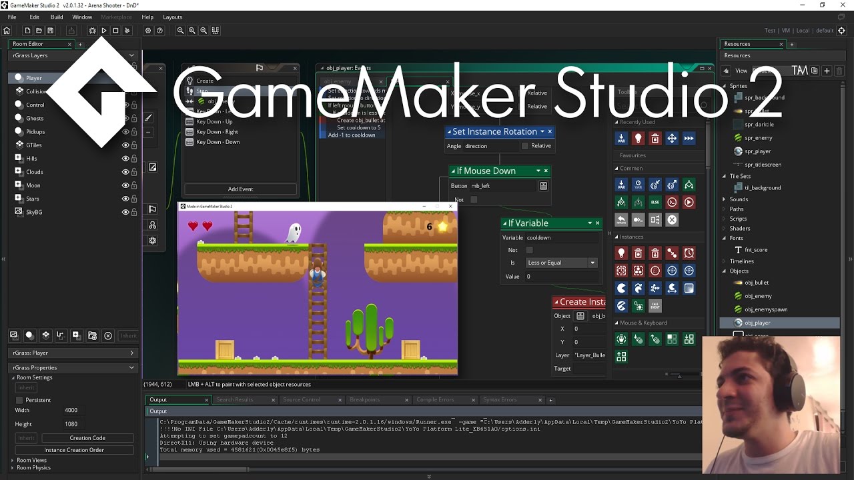Open the File menu
Viewport: 854px width, 480px height.
[x=12, y=17]
